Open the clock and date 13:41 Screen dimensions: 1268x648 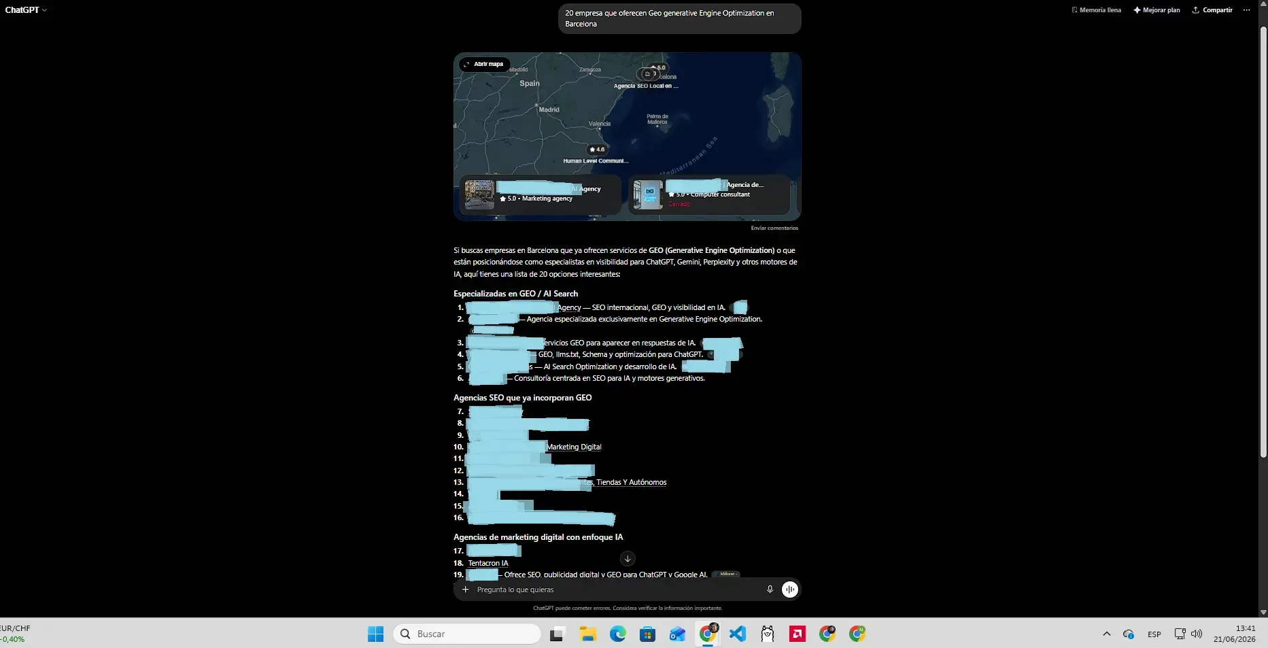pos(1235,634)
